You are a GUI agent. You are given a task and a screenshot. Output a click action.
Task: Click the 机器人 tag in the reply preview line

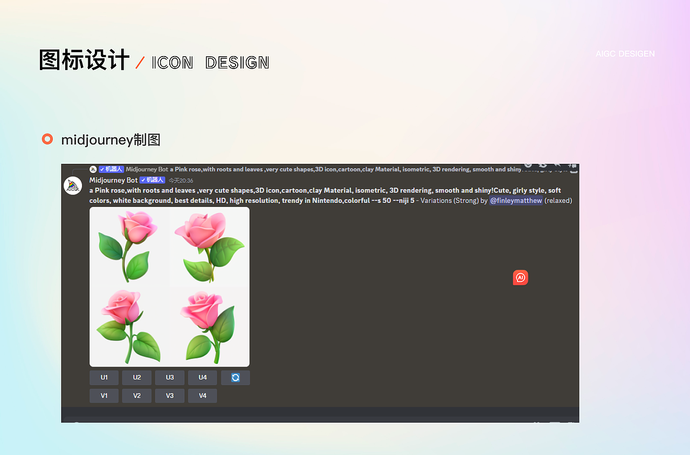coord(111,169)
